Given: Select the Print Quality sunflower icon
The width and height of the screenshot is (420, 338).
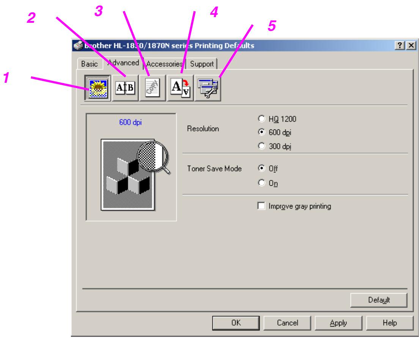Looking at the screenshot, I should (x=98, y=88).
